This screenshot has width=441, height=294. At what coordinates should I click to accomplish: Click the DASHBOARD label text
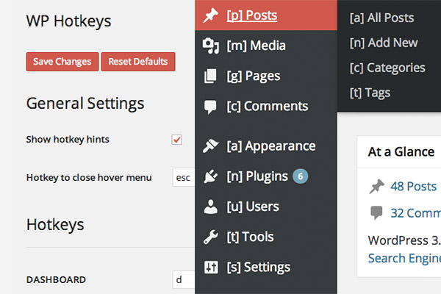(x=56, y=279)
